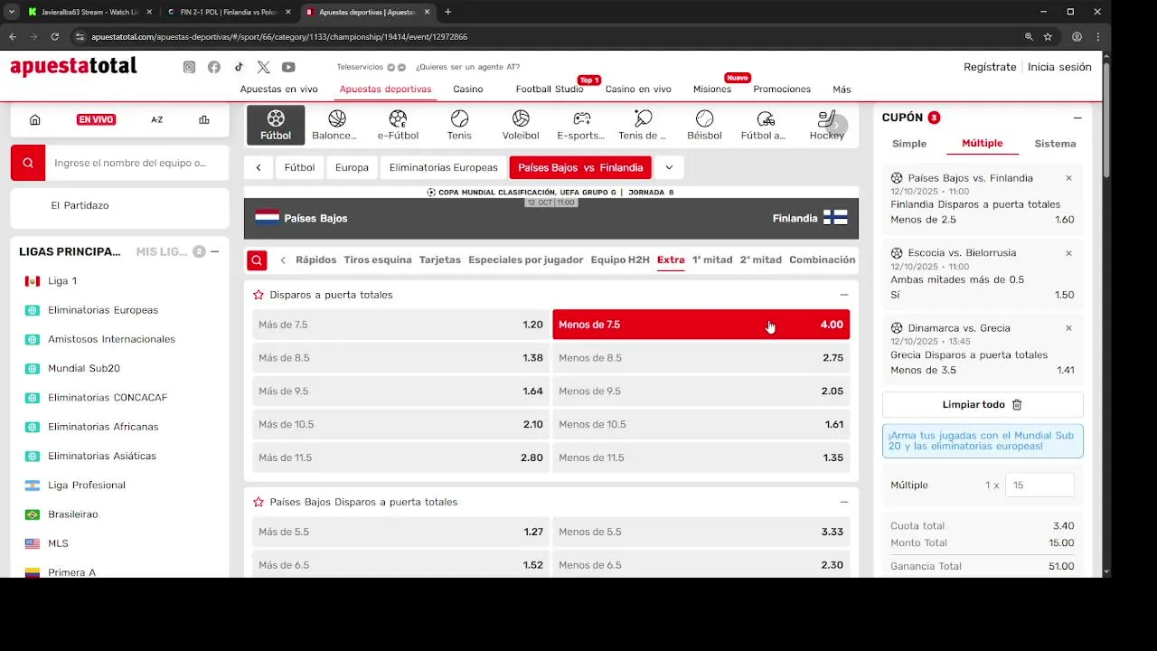Click the Regístrate link
This screenshot has height=651, width=1157.
pos(990,67)
